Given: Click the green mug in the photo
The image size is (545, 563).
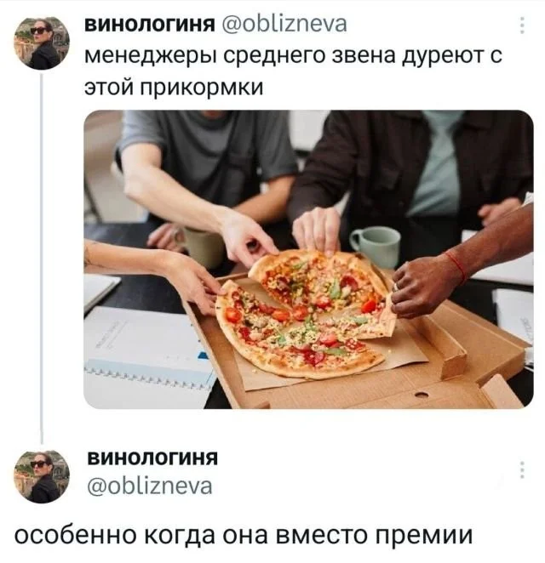Looking at the screenshot, I should [x=376, y=246].
